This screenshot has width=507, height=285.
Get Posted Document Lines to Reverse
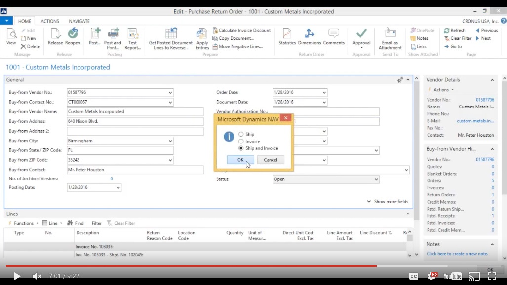(x=171, y=39)
